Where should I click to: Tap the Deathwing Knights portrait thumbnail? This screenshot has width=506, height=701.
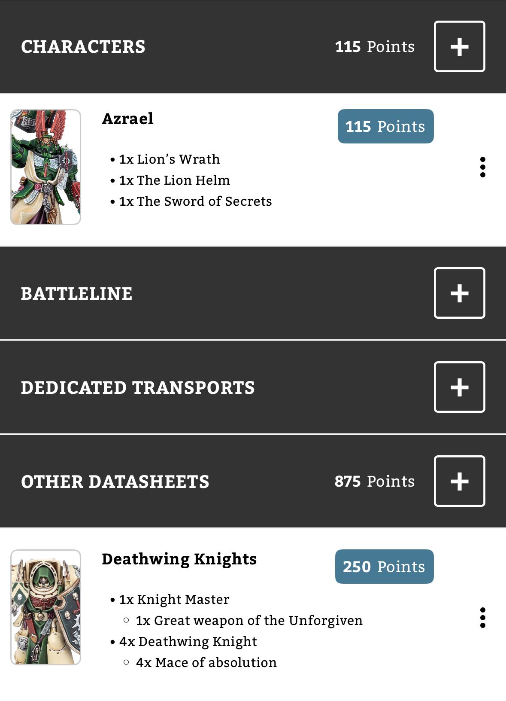point(45,607)
